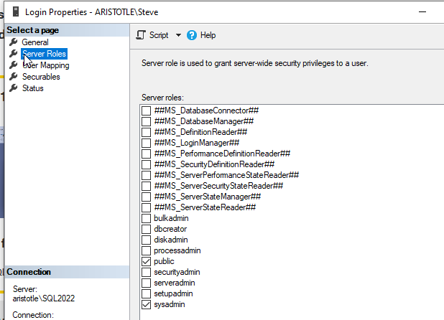
Task: Check ##MS_DatabaseConnector## role box
Action: tap(147, 110)
